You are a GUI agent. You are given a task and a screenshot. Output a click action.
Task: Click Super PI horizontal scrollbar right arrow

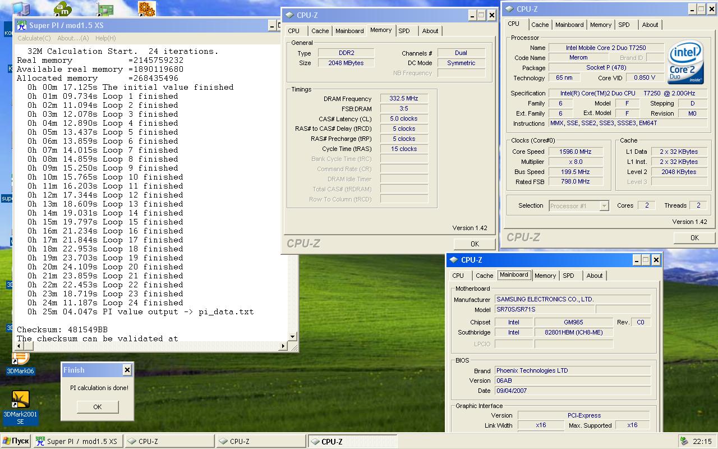coord(283,346)
